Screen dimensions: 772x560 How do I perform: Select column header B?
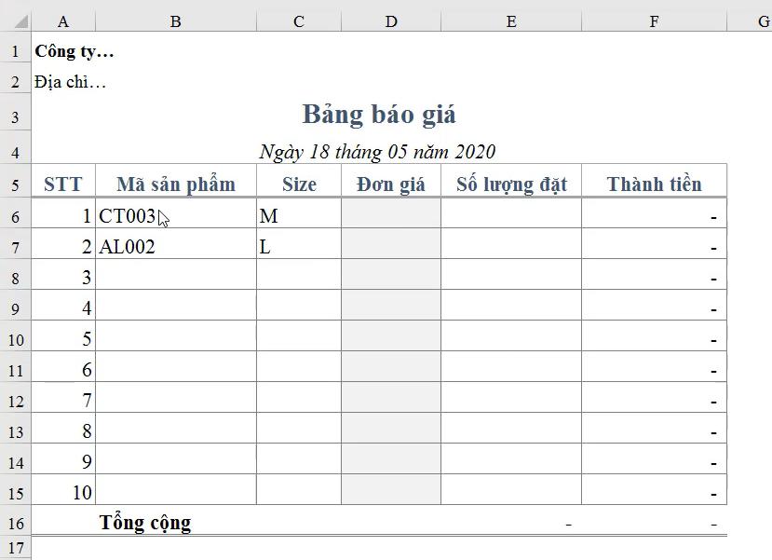tap(175, 20)
